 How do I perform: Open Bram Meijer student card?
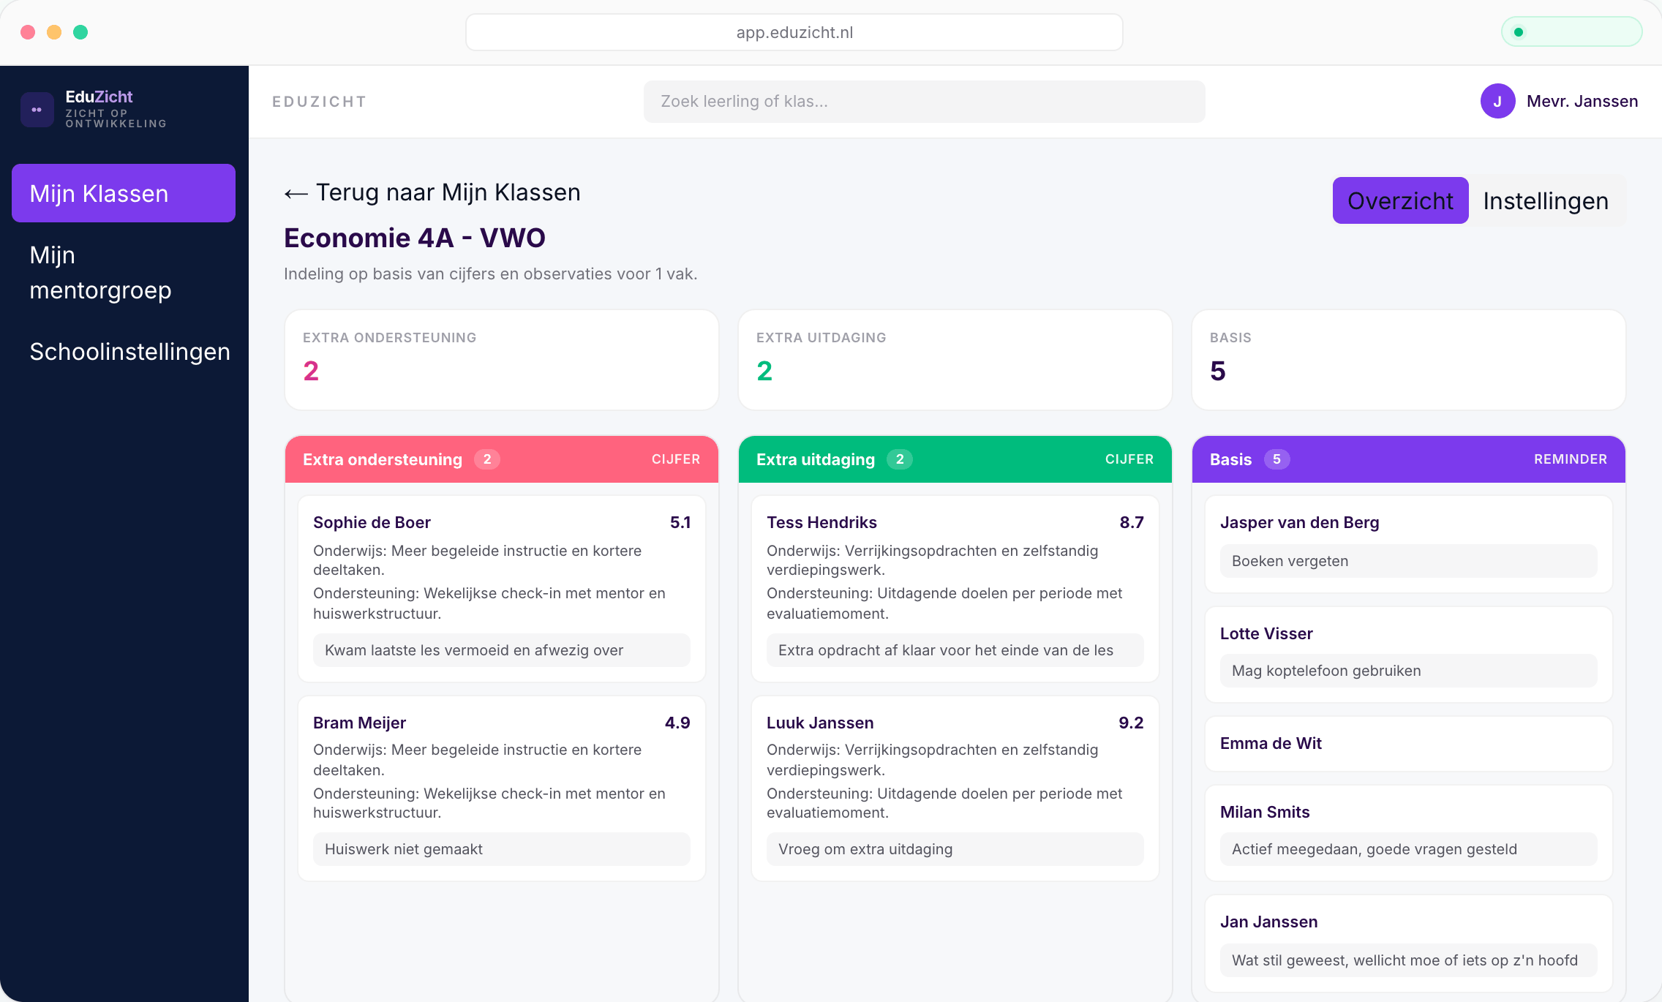(x=502, y=788)
